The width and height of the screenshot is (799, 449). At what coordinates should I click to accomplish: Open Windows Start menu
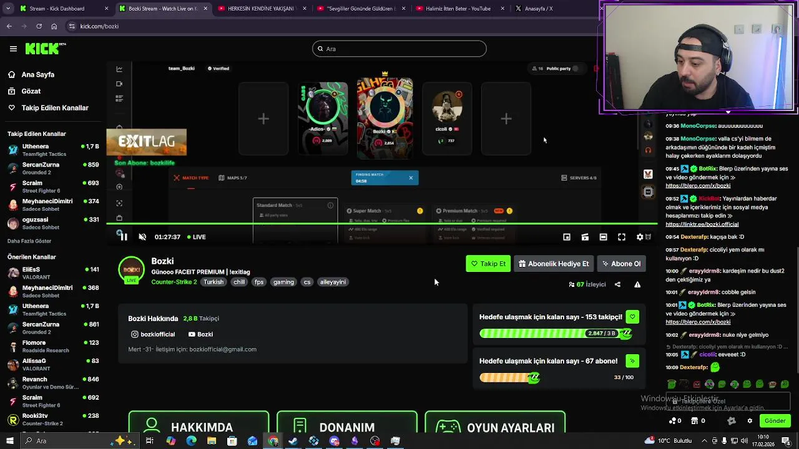pos(9,441)
